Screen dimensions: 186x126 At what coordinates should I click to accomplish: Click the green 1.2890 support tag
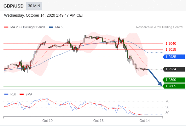pos(174,80)
